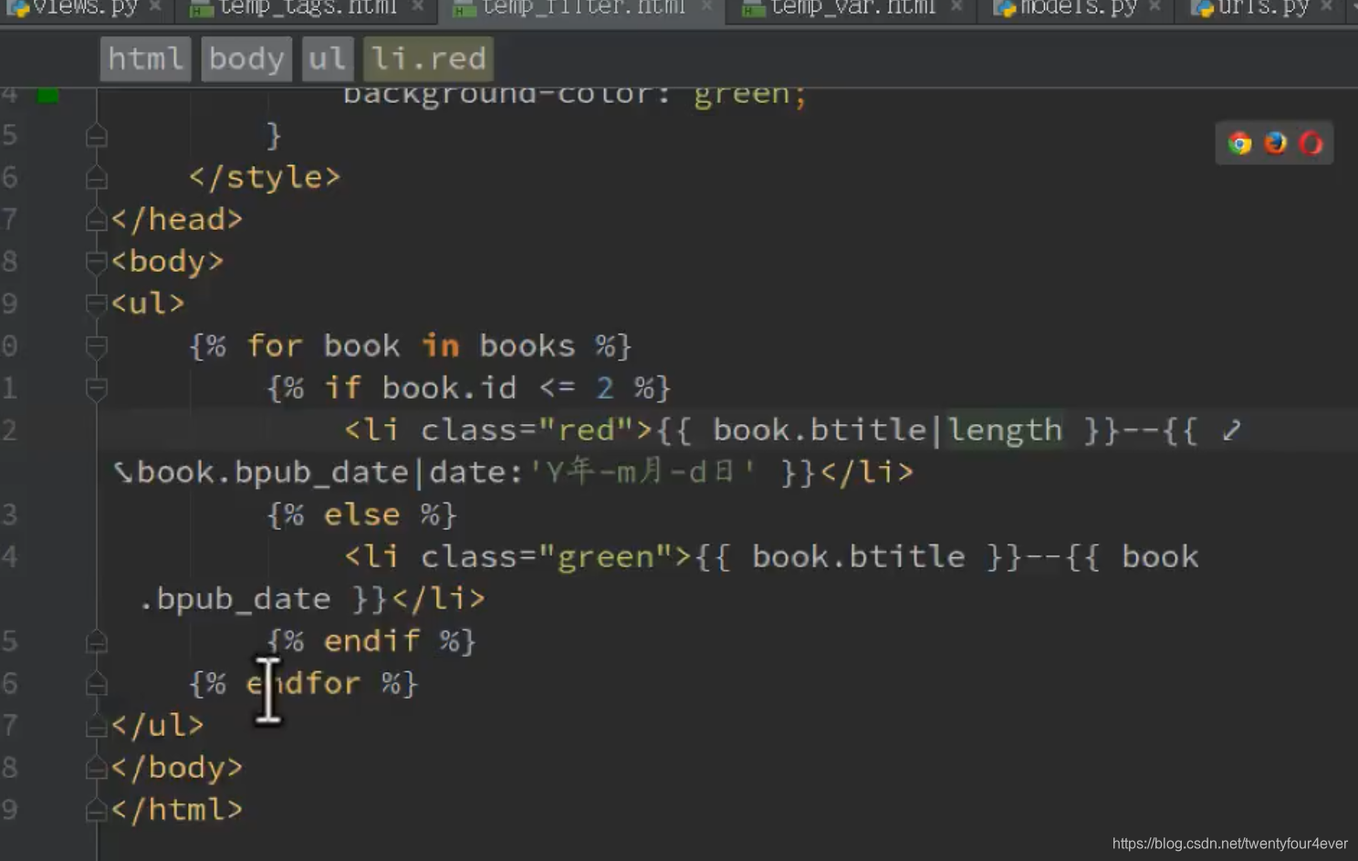Viewport: 1358px width, 861px height.
Task: Fold at the endif line marker
Action: (x=96, y=642)
